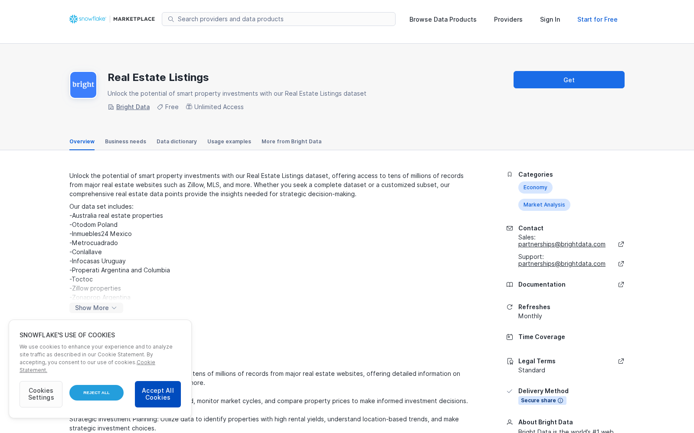The width and height of the screenshot is (694, 433).
Task: Click the -Otodom Poland list item
Action: point(93,225)
